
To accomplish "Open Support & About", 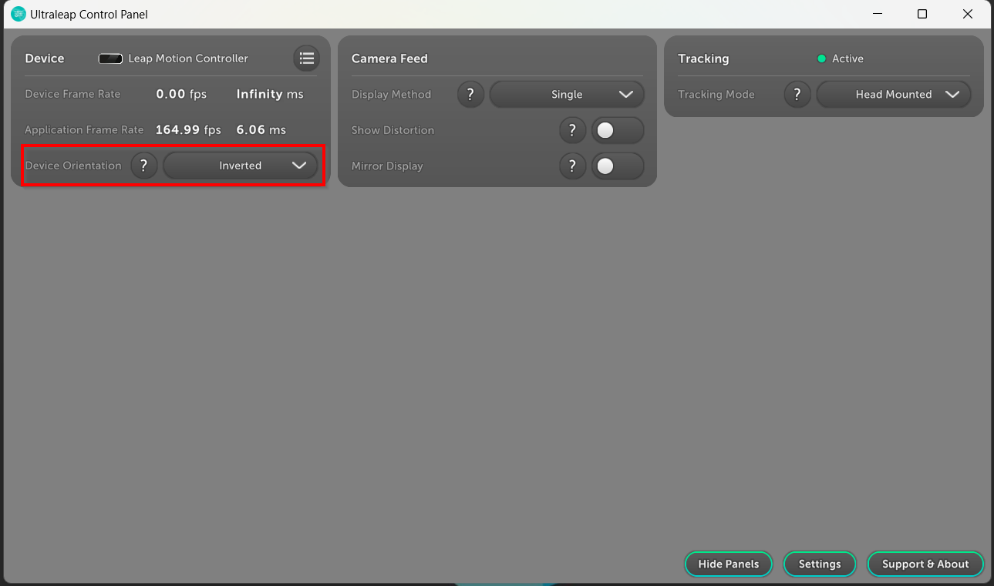I will (925, 564).
